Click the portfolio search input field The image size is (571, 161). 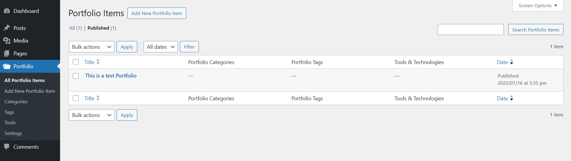point(470,30)
